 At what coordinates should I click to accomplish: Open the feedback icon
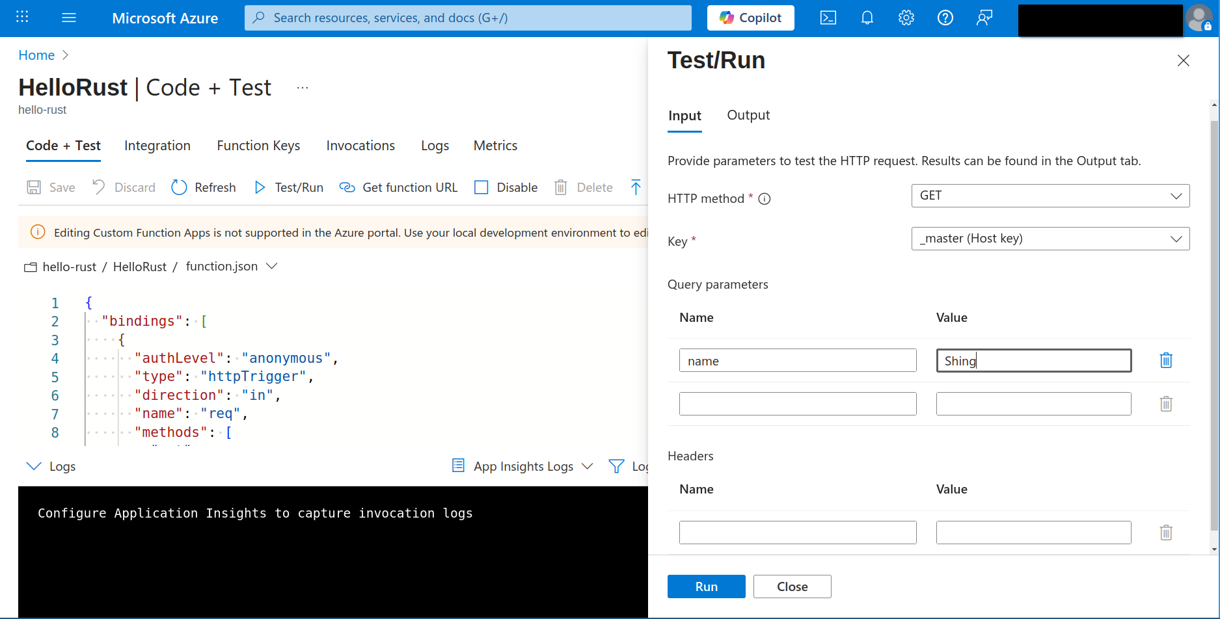point(984,18)
